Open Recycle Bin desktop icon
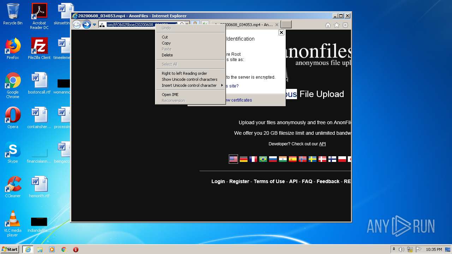Image resolution: width=452 pixels, height=254 pixels. pos(13,14)
